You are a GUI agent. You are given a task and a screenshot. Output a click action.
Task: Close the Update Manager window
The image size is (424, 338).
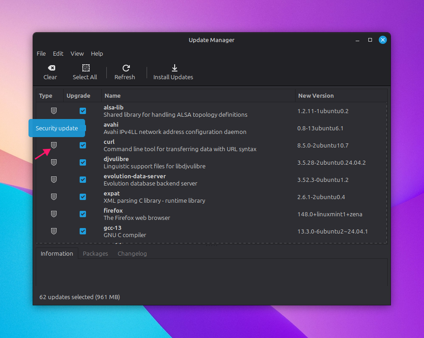coord(383,40)
